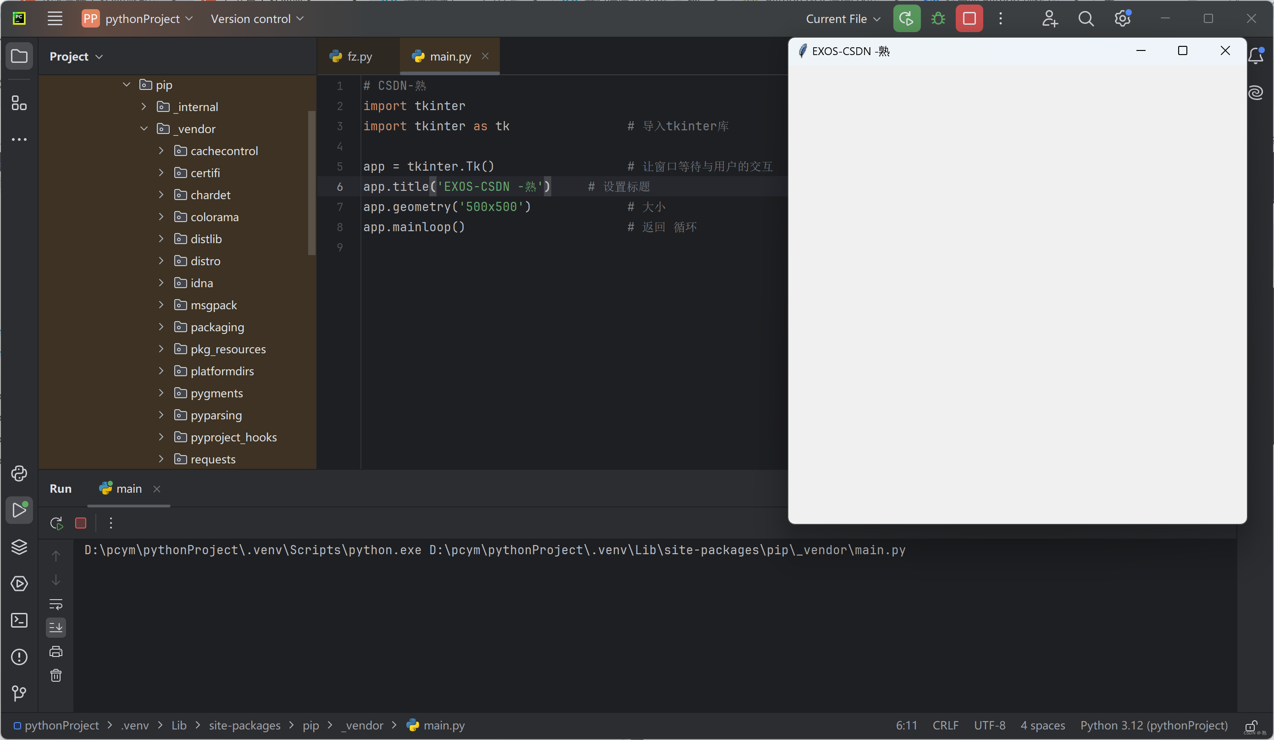This screenshot has height=740, width=1274.
Task: Open the Terminal tool window
Action: (19, 620)
